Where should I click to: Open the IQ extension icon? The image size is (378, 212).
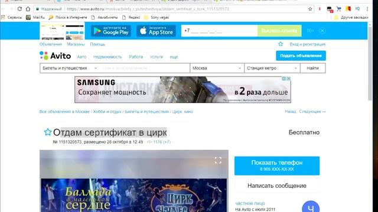click(357, 9)
